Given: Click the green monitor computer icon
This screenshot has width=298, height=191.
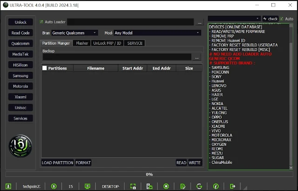Looking at the screenshot, I should click(88, 186).
